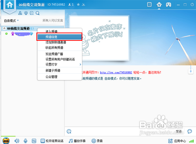Open the list panel icon in title bar

pos(149,5)
